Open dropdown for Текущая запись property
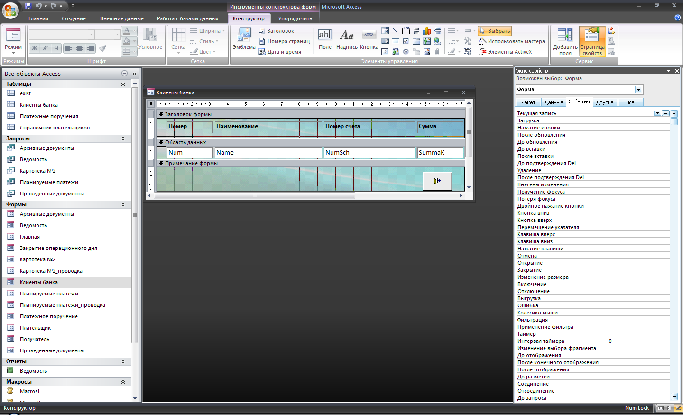This screenshot has width=683, height=415. (x=657, y=113)
